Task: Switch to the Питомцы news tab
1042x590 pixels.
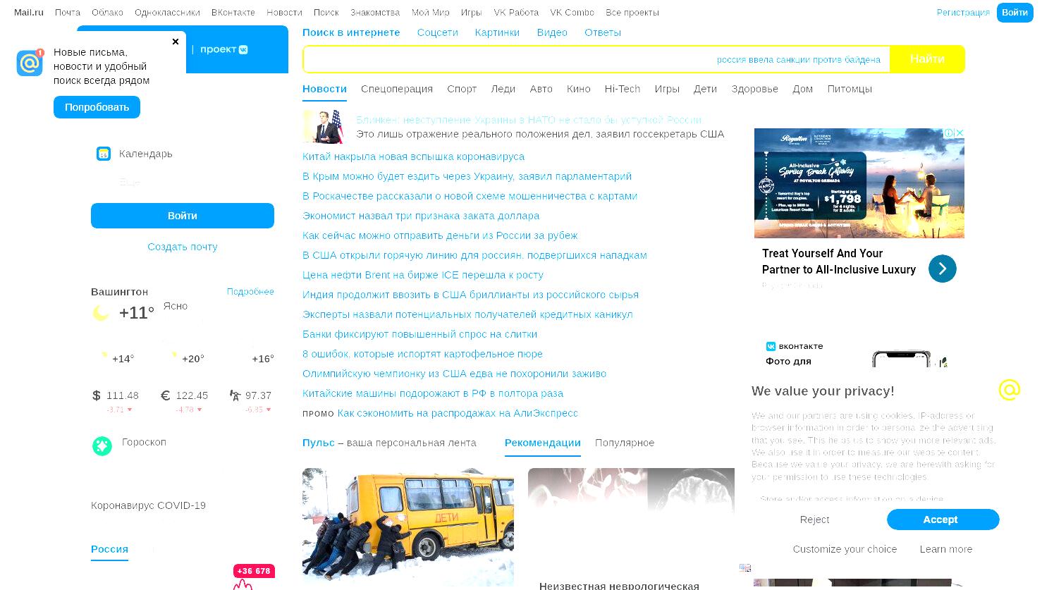Action: [850, 89]
